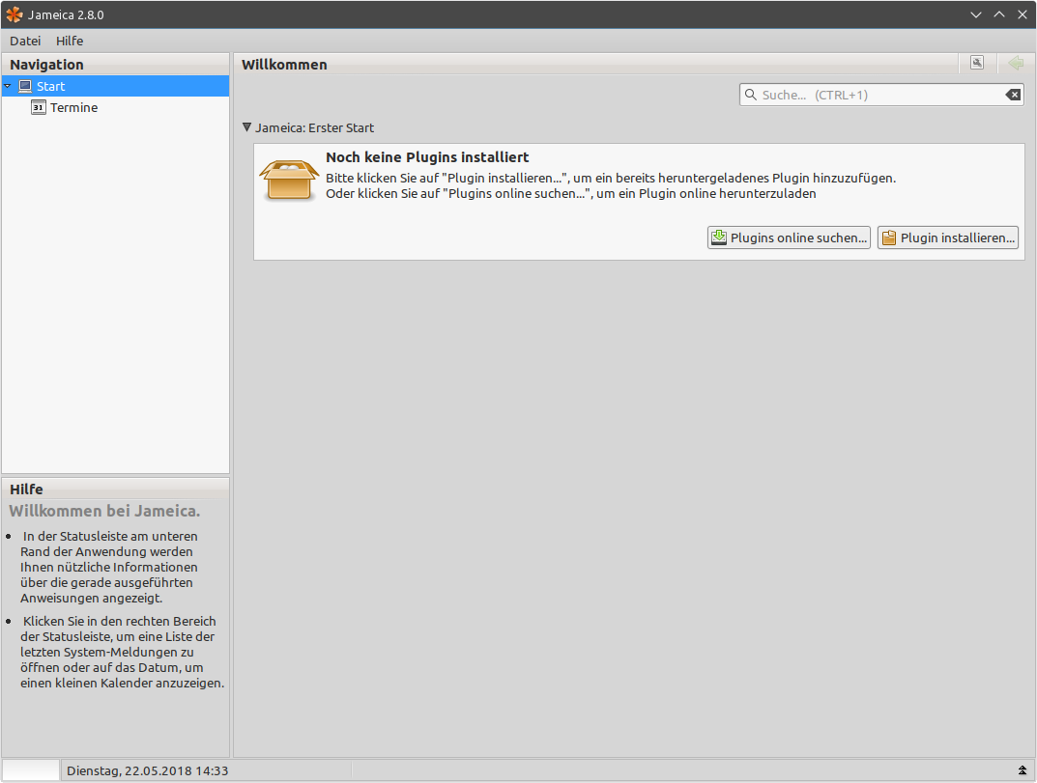Image resolution: width=1037 pixels, height=783 pixels.
Task: Click the Navigation panel header
Action: coord(115,64)
